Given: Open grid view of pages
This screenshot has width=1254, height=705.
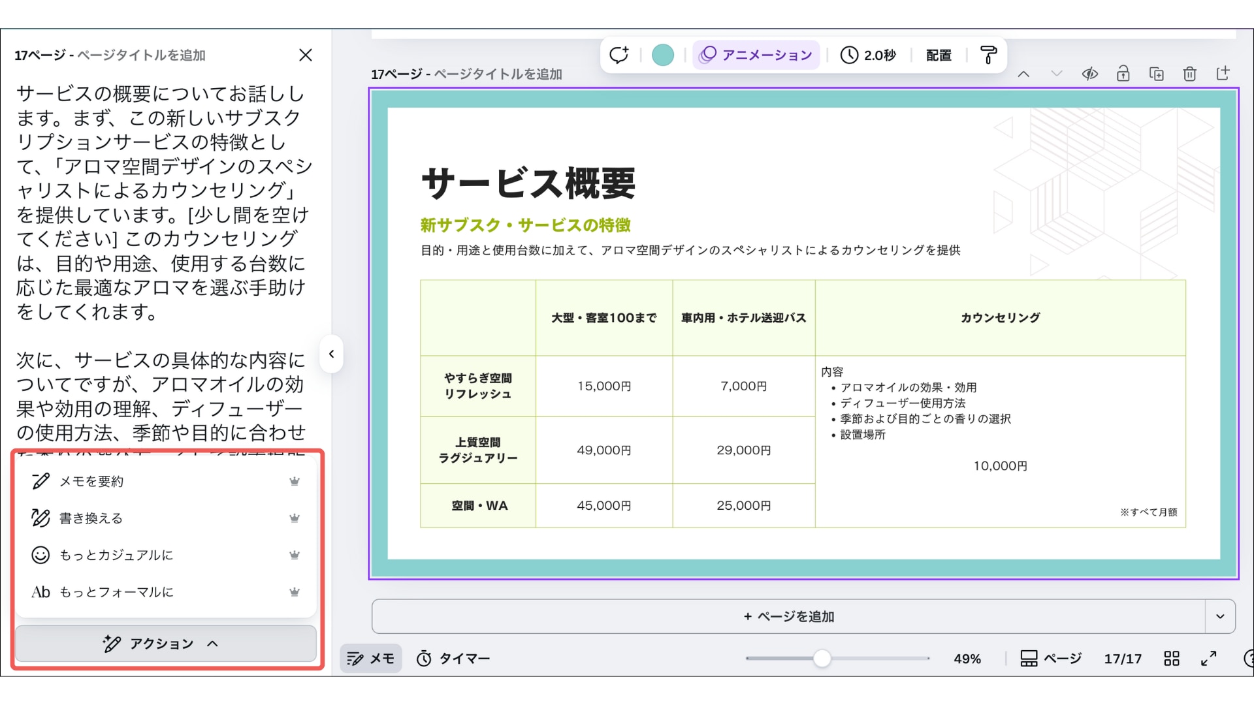Looking at the screenshot, I should pyautogui.click(x=1172, y=659).
